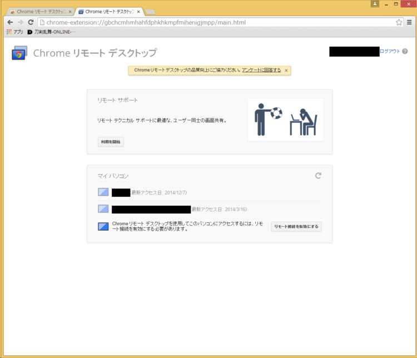
Task: Open the Chrome hamburger menu
Action: pos(409,22)
